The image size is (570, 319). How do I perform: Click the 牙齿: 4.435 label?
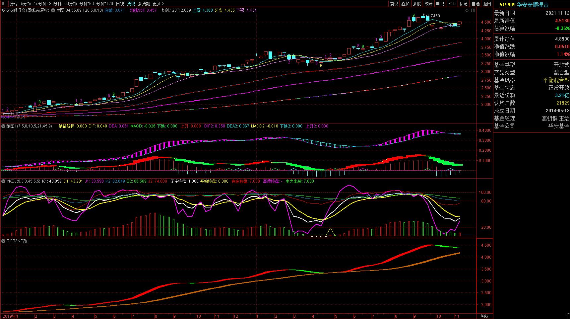[224, 10]
